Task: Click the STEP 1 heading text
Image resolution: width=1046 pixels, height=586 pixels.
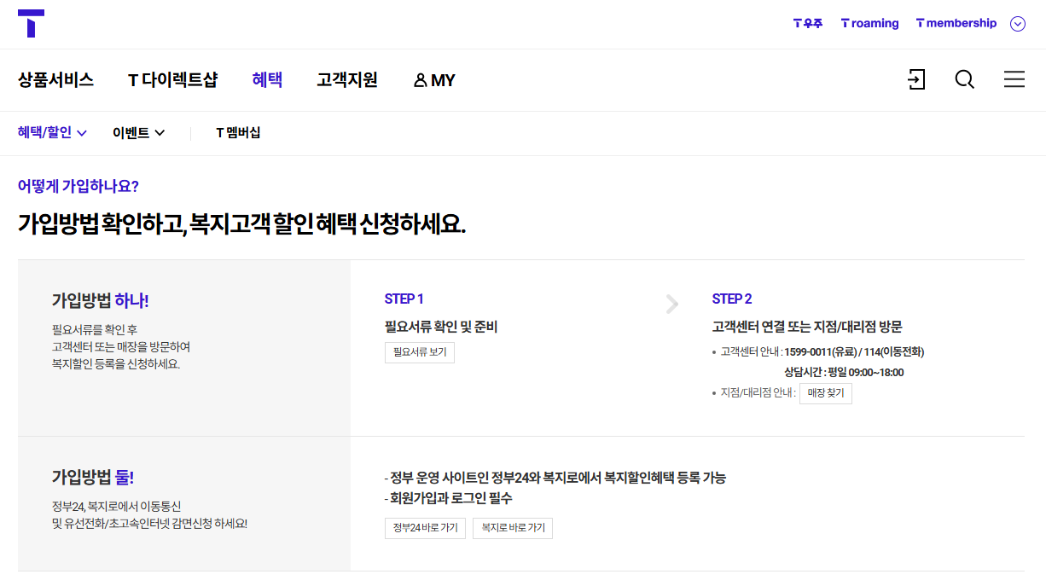Action: click(x=404, y=299)
